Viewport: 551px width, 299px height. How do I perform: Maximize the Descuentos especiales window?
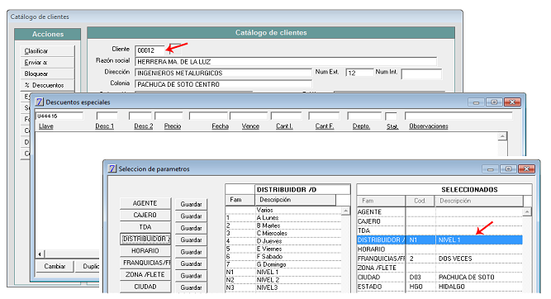tap(494, 102)
